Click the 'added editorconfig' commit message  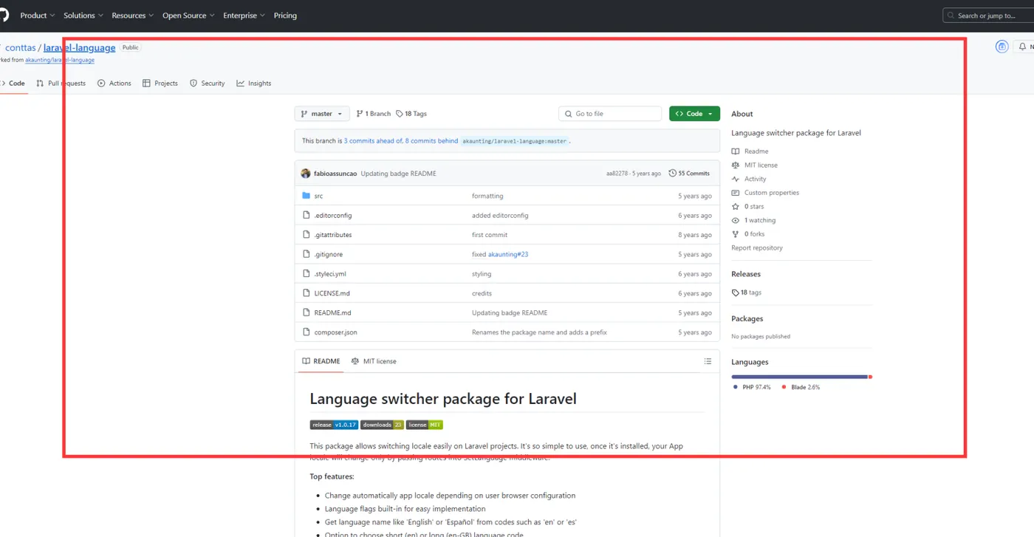click(x=500, y=216)
